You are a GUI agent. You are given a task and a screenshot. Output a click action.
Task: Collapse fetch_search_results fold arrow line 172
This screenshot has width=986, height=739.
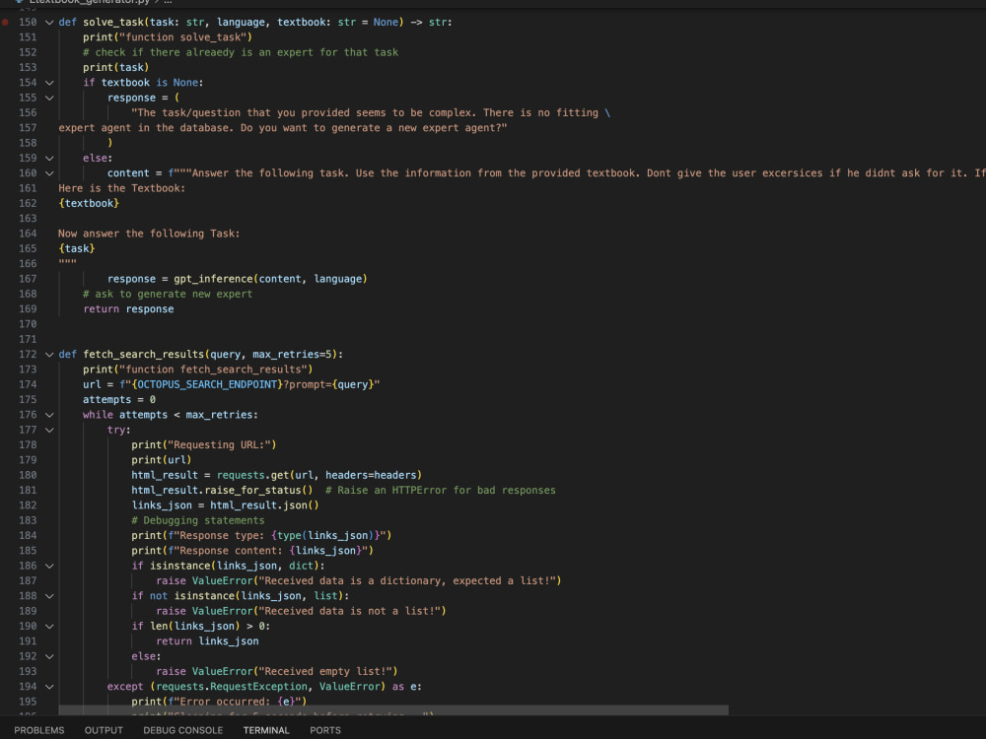tap(49, 355)
